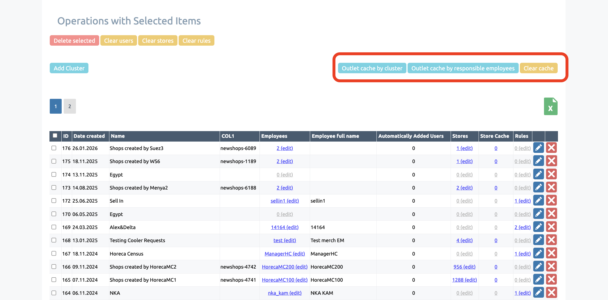
Task: Delete the Alex&Delta cluster via red X
Action: (x=551, y=227)
